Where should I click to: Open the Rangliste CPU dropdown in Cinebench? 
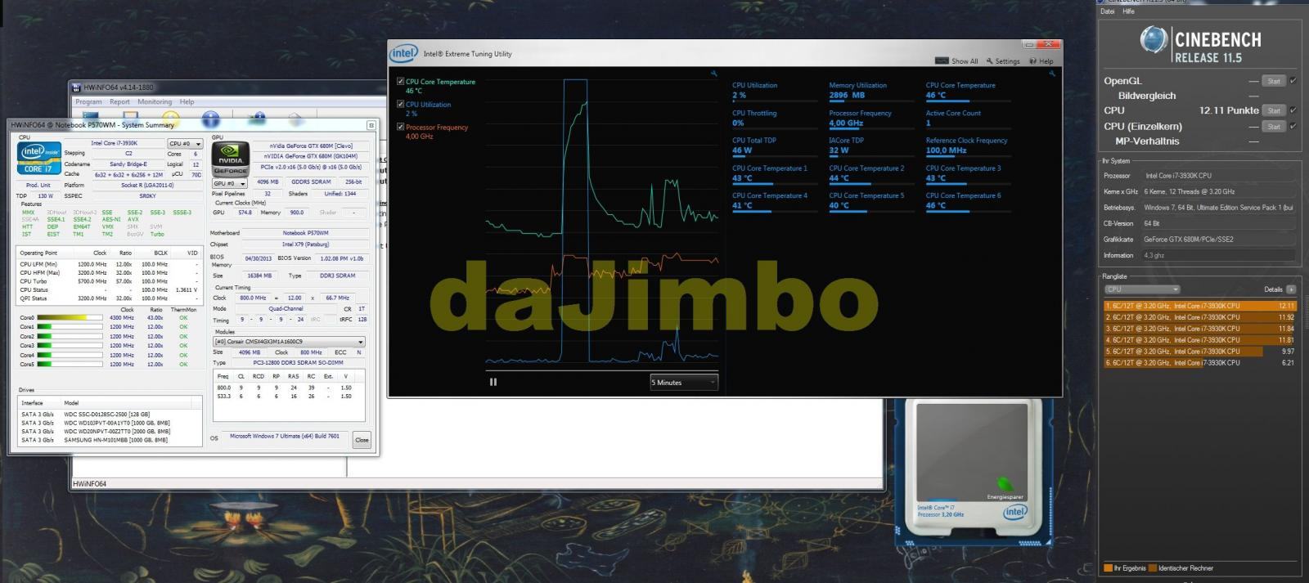pyautogui.click(x=1142, y=289)
